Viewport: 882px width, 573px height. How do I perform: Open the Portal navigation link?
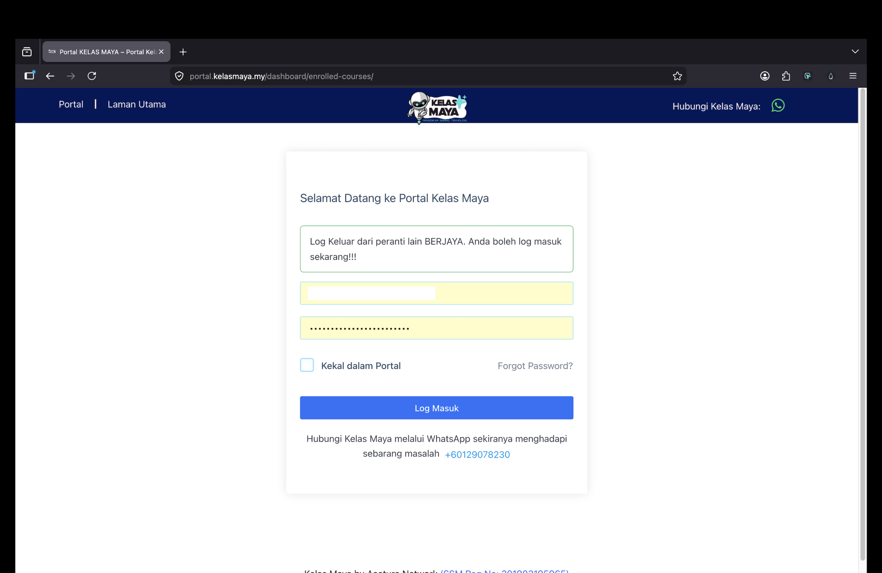point(71,104)
